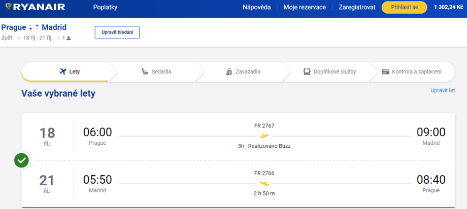Click the Ryanair harp logo
This screenshot has height=209, width=467.
coord(9,7)
